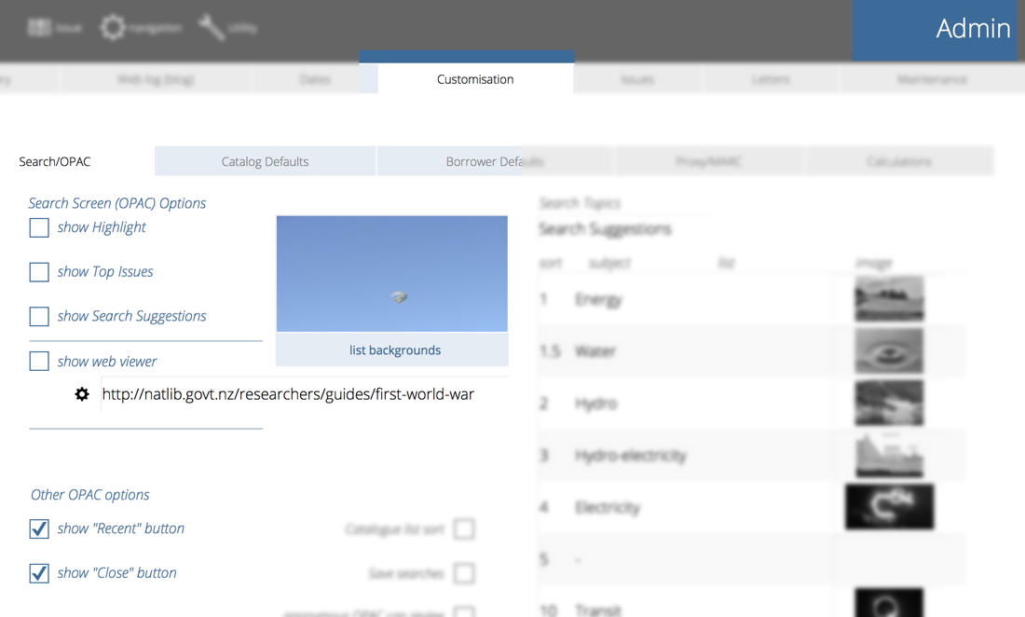Go to the Web log (blog) tab
1025x617 pixels.
tap(155, 80)
